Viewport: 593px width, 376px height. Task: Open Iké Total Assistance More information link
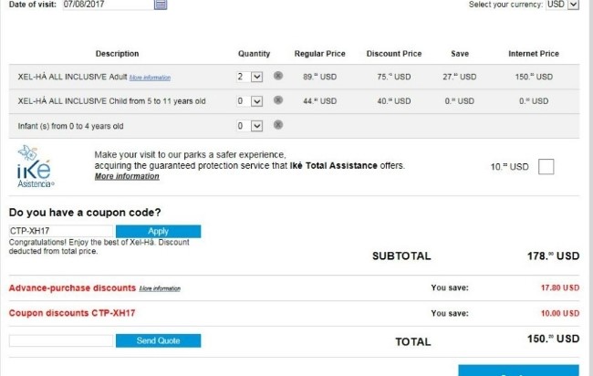pyautogui.click(x=127, y=176)
